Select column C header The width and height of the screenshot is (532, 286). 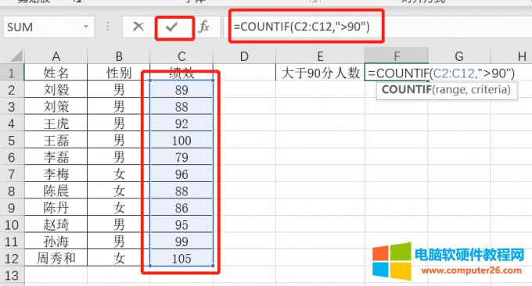[182, 56]
